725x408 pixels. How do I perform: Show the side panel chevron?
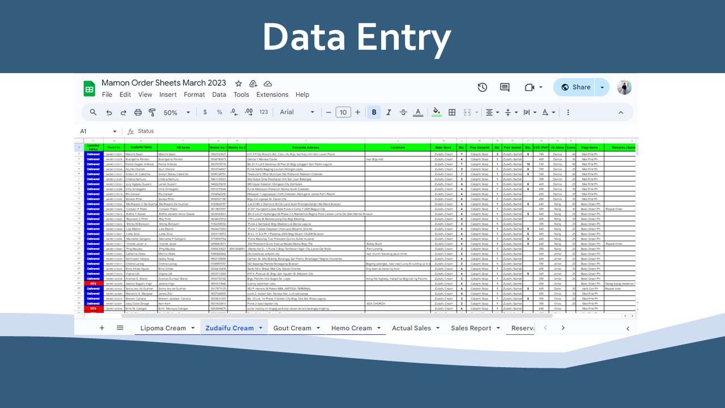coord(628,328)
